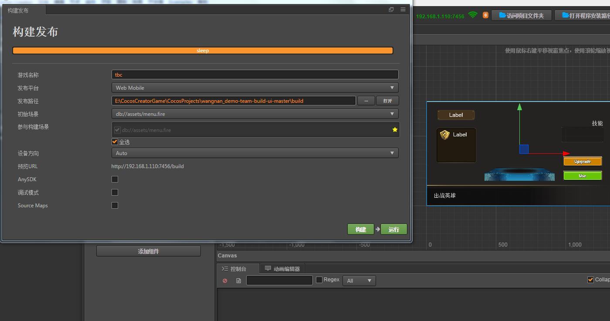Click the green 运行 run button

[393, 230]
